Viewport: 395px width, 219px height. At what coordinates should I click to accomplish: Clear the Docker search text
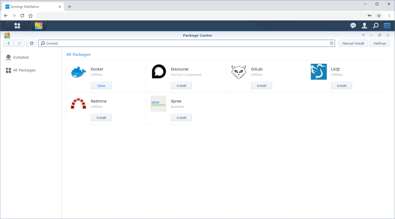(332, 43)
